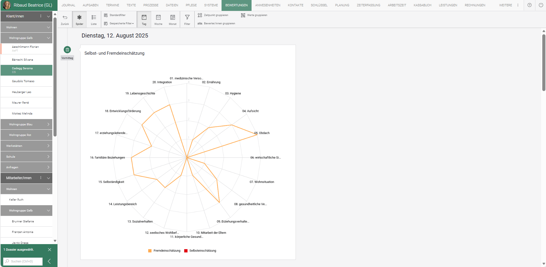Select the Monat calendar view

(x=172, y=19)
